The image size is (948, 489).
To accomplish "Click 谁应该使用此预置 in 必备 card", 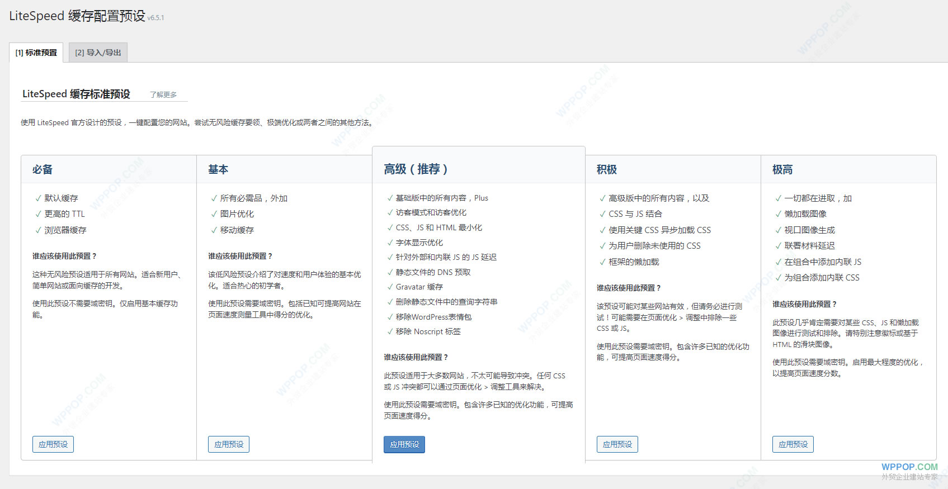I will (64, 256).
